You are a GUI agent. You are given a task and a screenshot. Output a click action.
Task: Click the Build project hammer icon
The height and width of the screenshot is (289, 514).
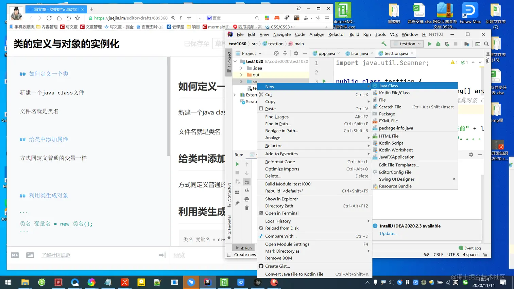(x=384, y=44)
